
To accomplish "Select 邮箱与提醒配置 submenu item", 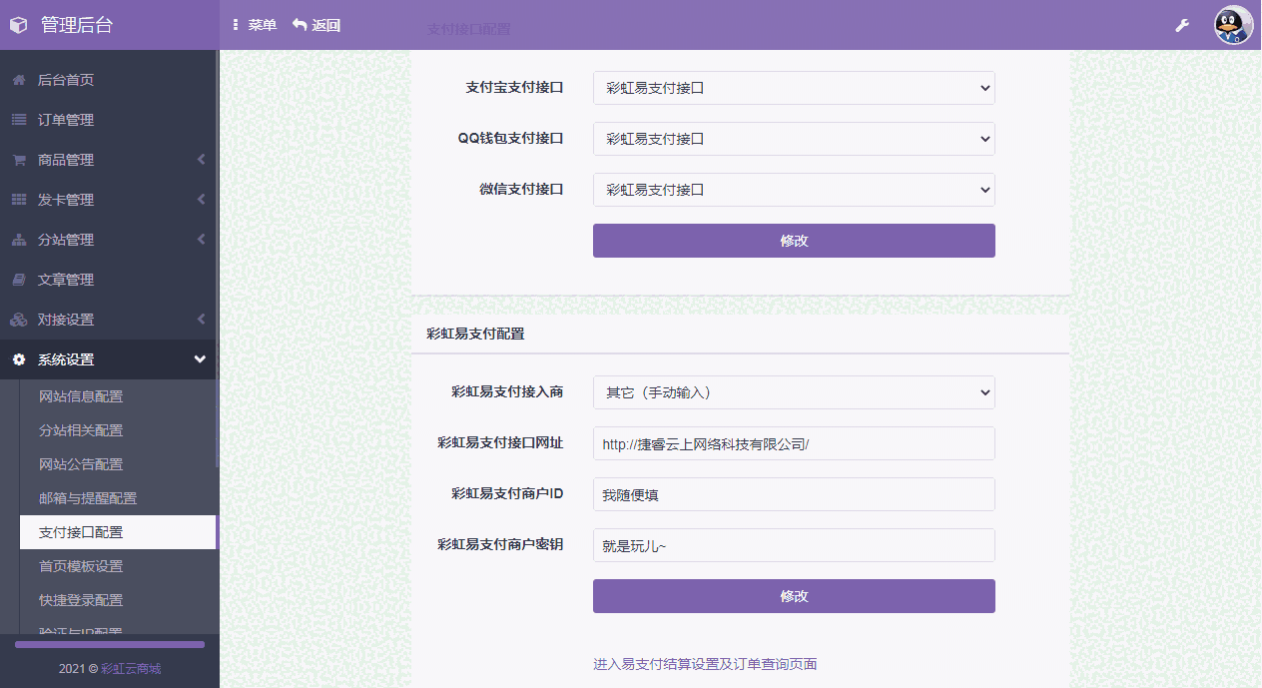I will tap(88, 498).
